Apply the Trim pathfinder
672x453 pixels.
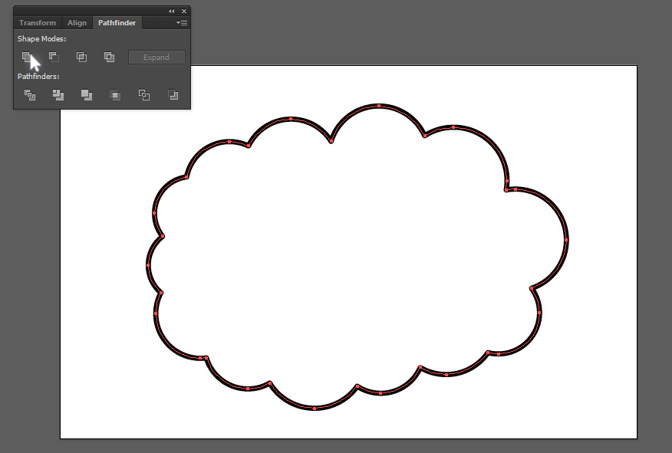pos(58,94)
